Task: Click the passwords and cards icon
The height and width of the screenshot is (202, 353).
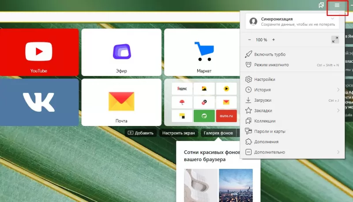Action: [248, 131]
